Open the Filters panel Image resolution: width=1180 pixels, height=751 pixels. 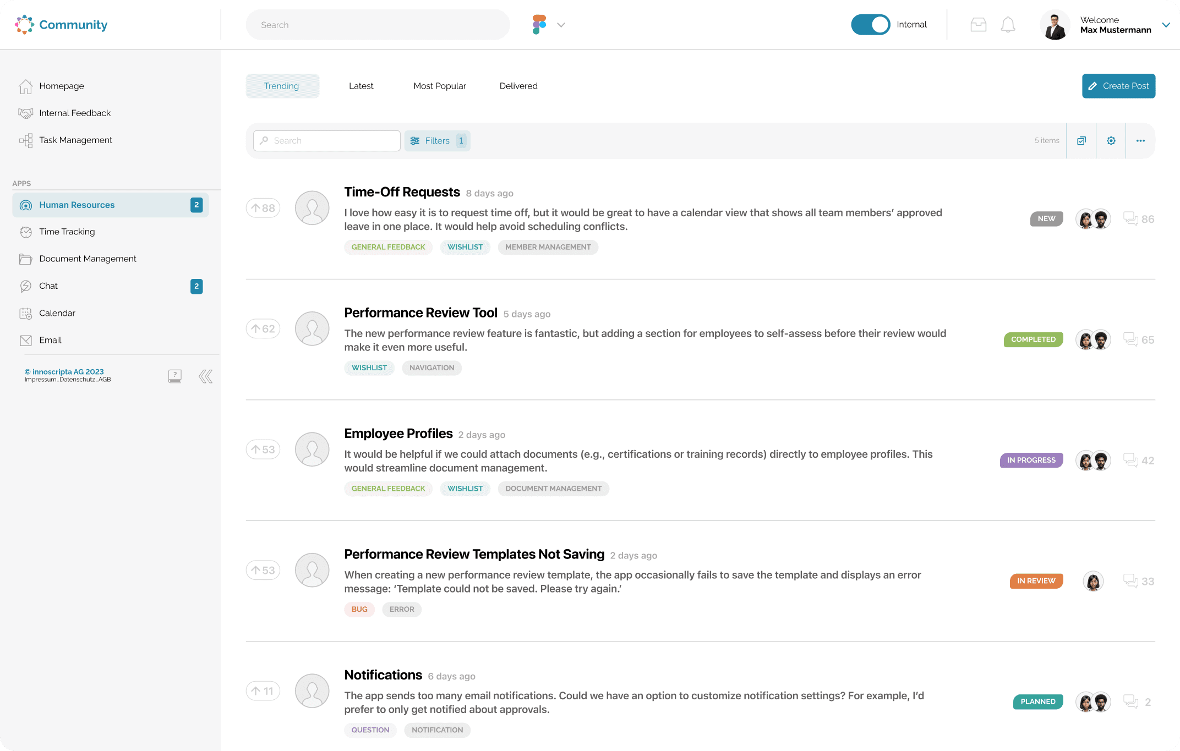tap(438, 141)
